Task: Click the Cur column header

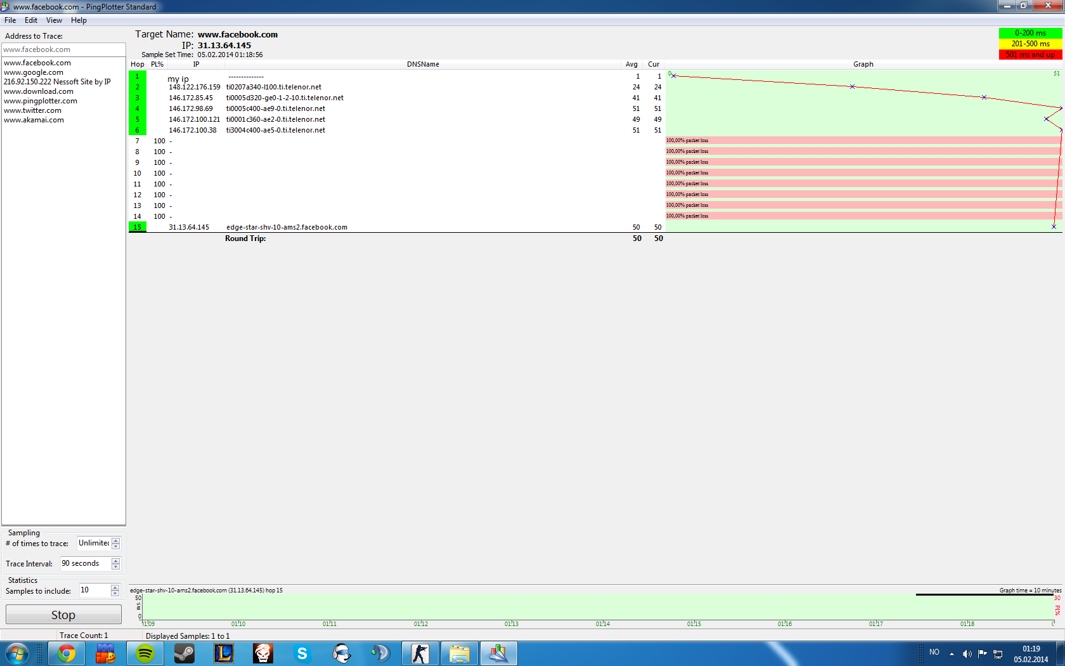Action: 654,64
